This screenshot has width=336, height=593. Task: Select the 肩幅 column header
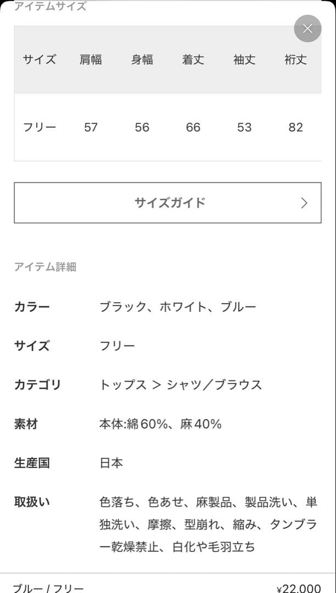91,60
